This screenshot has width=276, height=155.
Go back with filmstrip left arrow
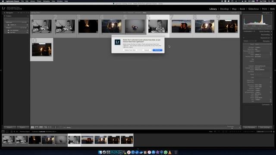tap(14, 132)
